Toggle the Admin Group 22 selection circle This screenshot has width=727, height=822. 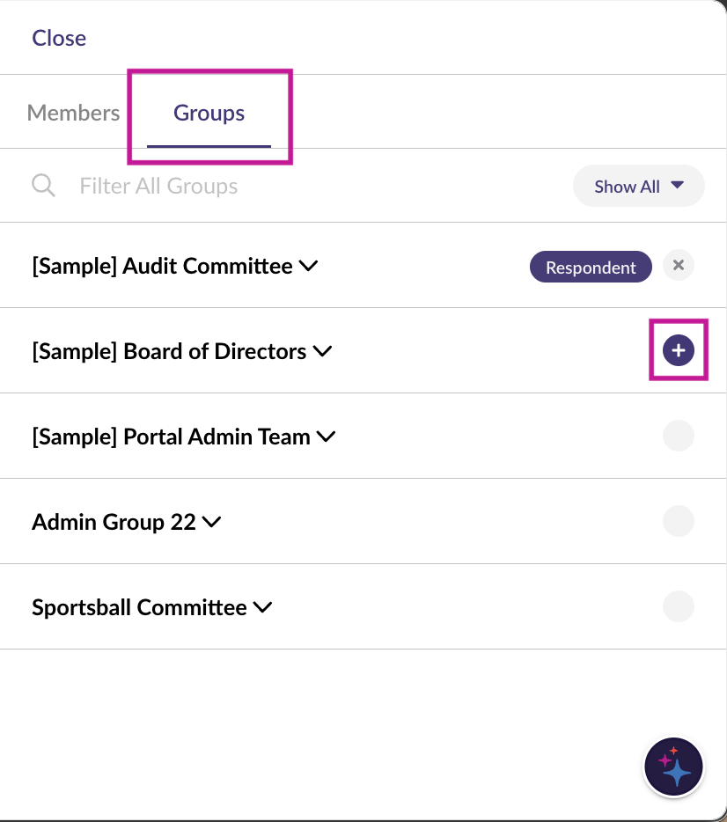click(x=678, y=521)
